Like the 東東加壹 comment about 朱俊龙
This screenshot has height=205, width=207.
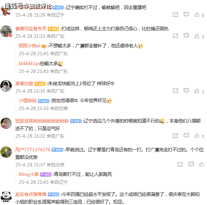click(197, 91)
